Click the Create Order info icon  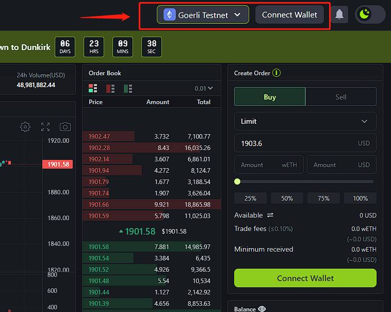pyautogui.click(x=276, y=73)
